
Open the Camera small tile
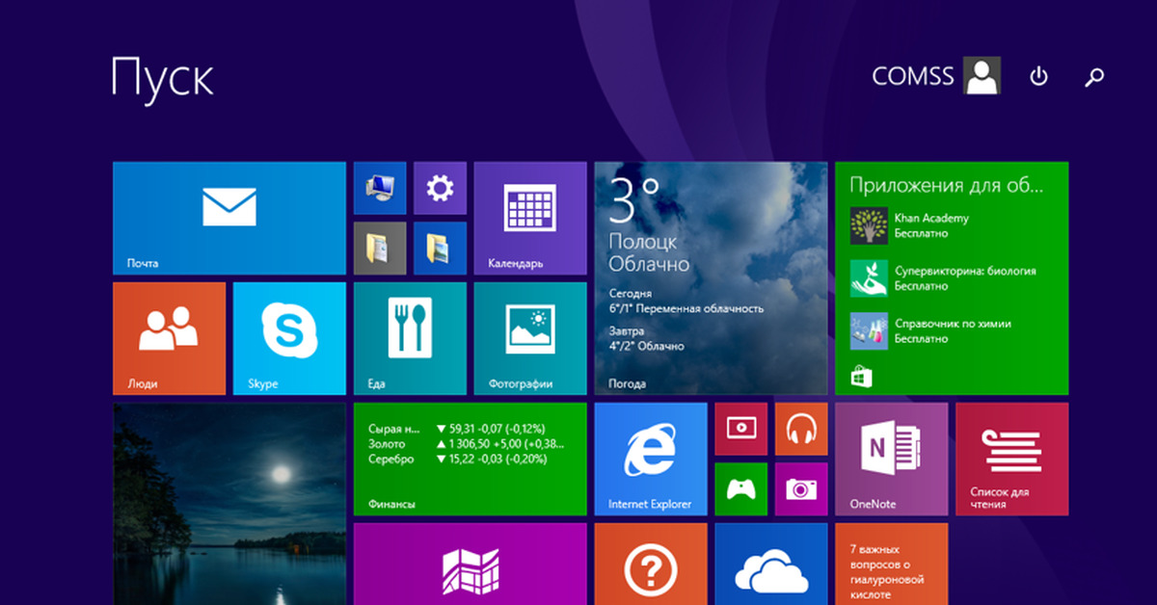click(801, 489)
